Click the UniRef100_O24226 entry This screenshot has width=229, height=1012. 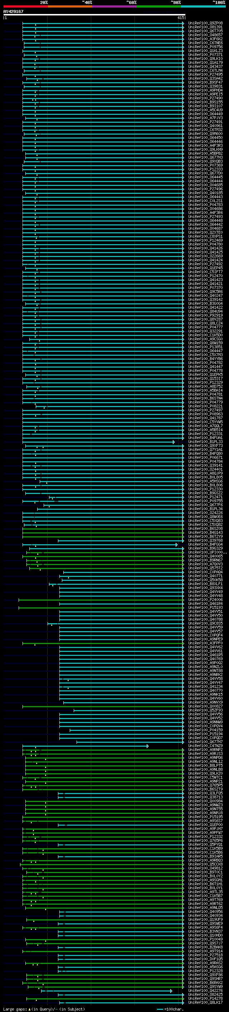pyautogui.click(x=205, y=513)
